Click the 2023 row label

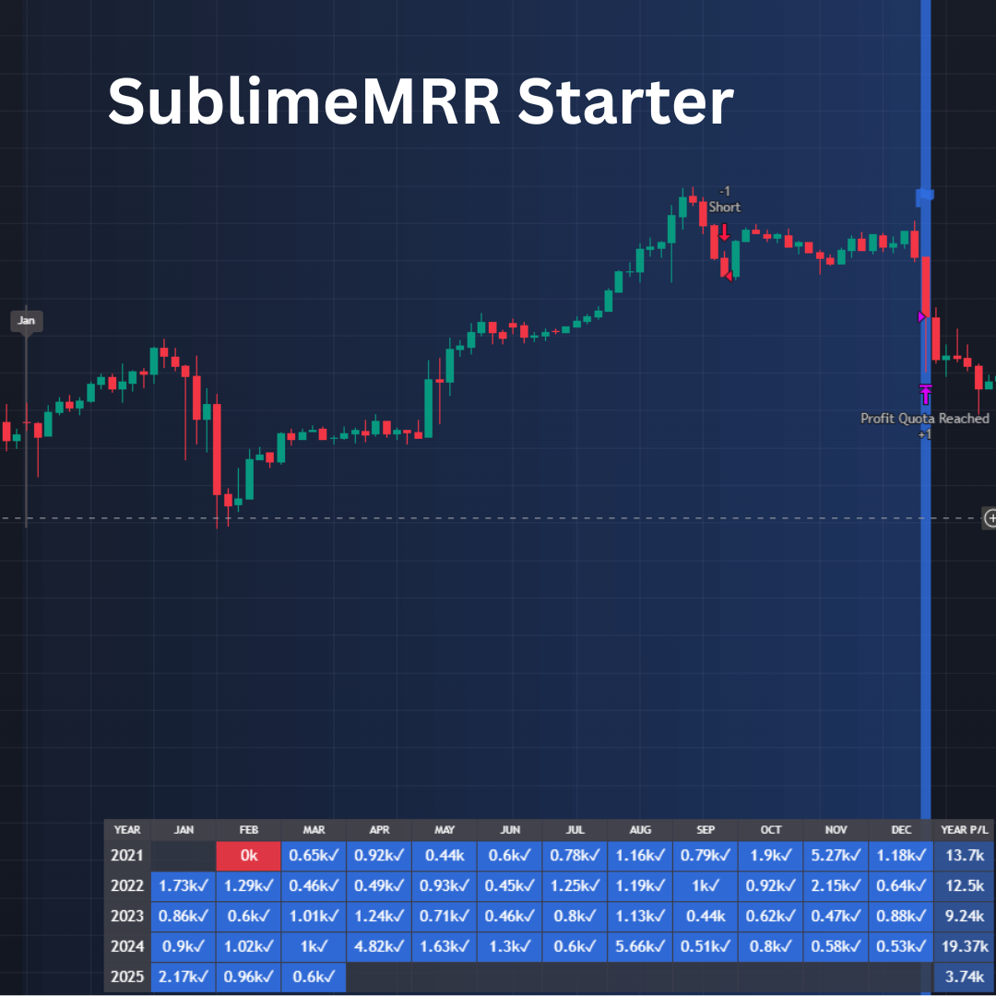[x=127, y=916]
